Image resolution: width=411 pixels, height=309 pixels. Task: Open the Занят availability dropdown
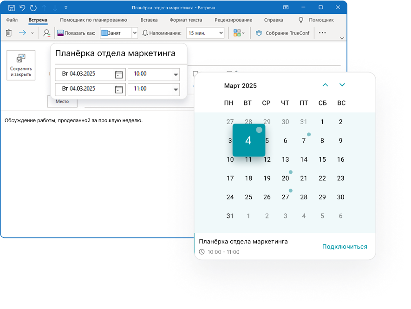[x=135, y=33]
